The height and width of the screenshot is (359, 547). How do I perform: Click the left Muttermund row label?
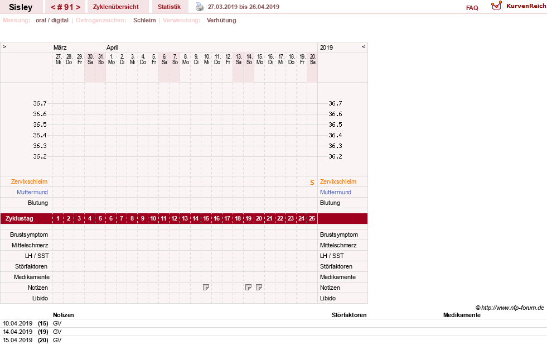[32, 192]
